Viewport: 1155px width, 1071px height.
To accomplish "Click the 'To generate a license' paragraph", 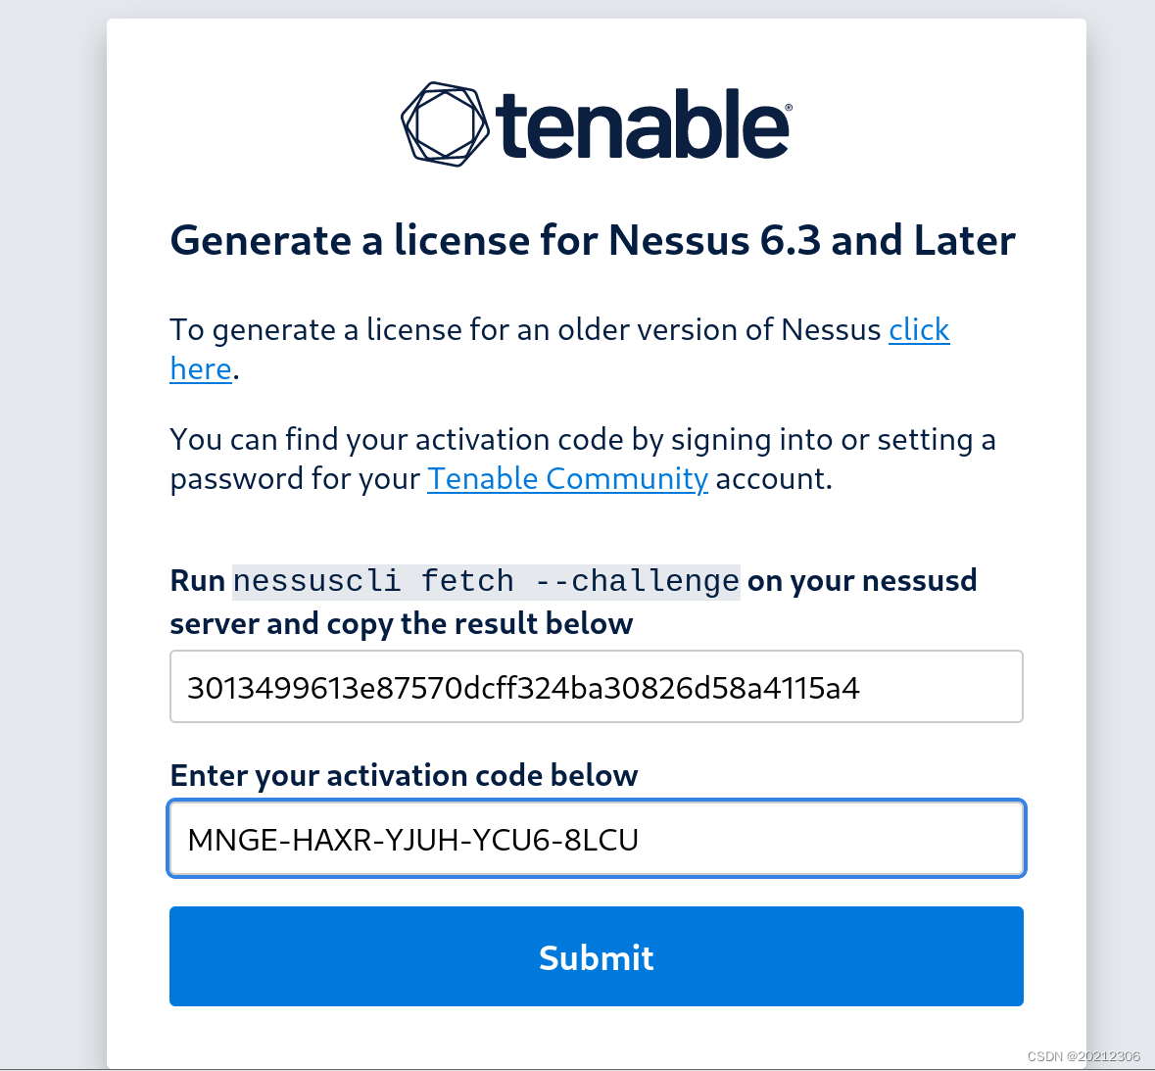I will point(525,330).
